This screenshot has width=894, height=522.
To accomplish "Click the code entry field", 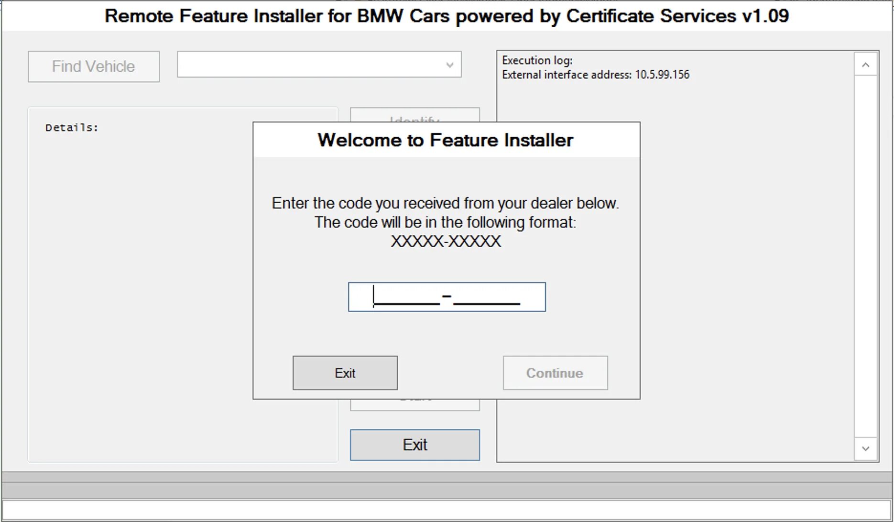I will point(447,297).
